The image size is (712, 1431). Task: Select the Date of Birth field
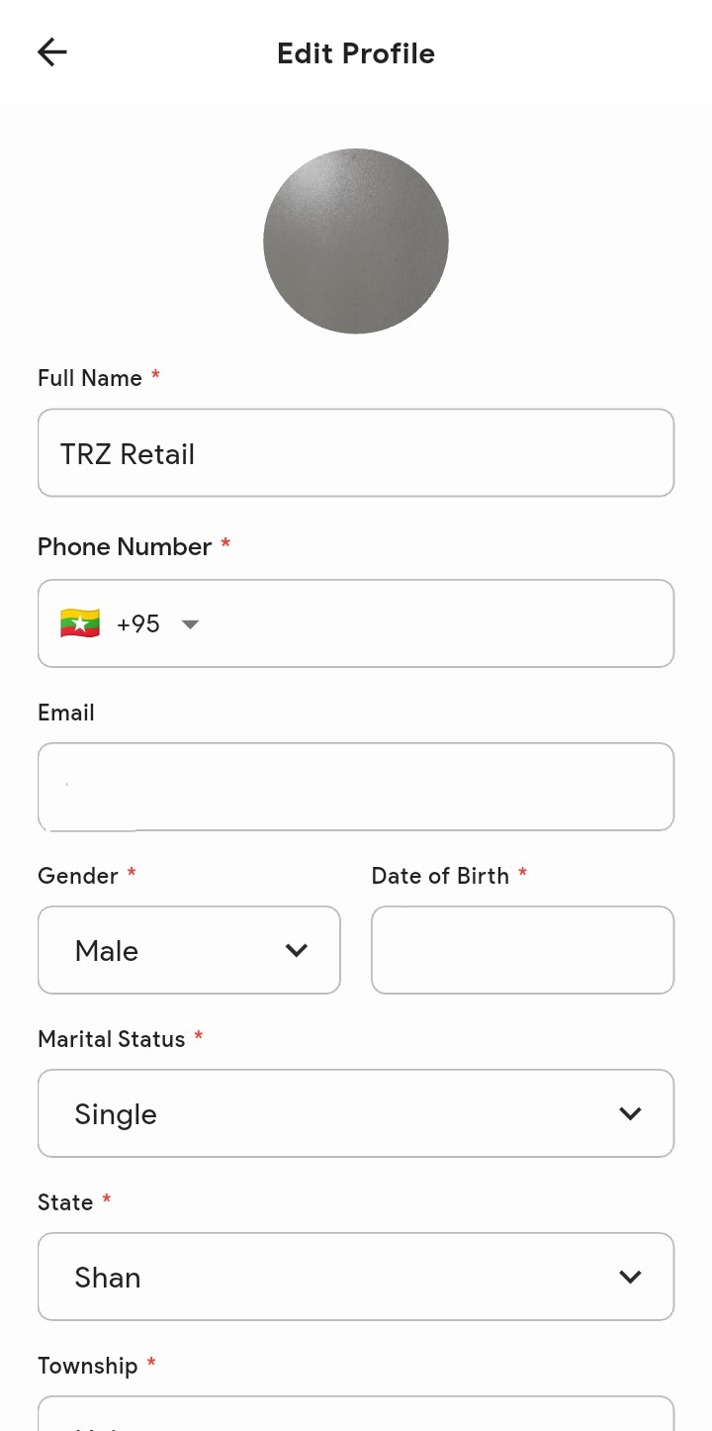522,950
